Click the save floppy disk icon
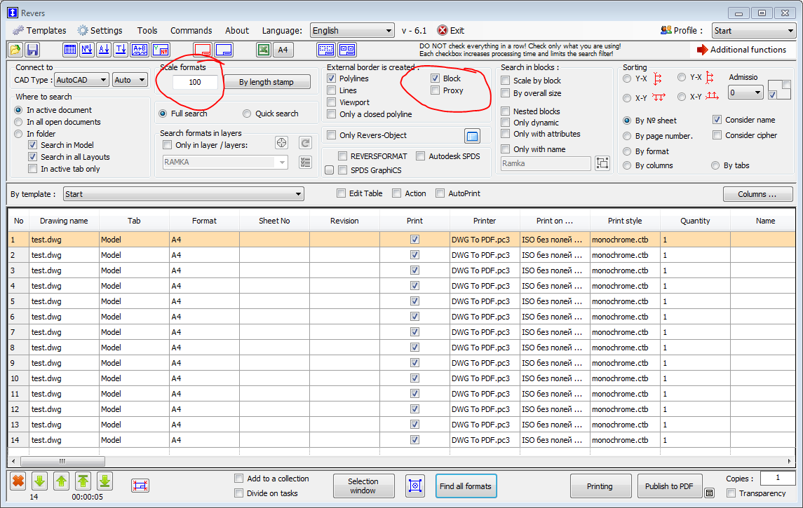 [x=32, y=50]
